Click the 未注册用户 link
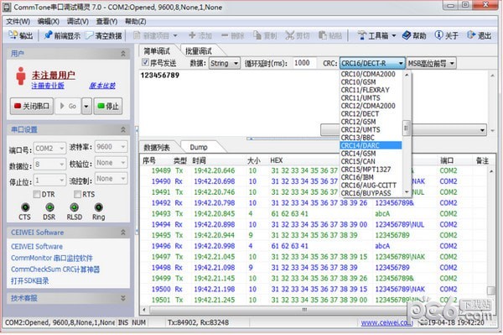This screenshot has height=335, width=503. click(54, 76)
